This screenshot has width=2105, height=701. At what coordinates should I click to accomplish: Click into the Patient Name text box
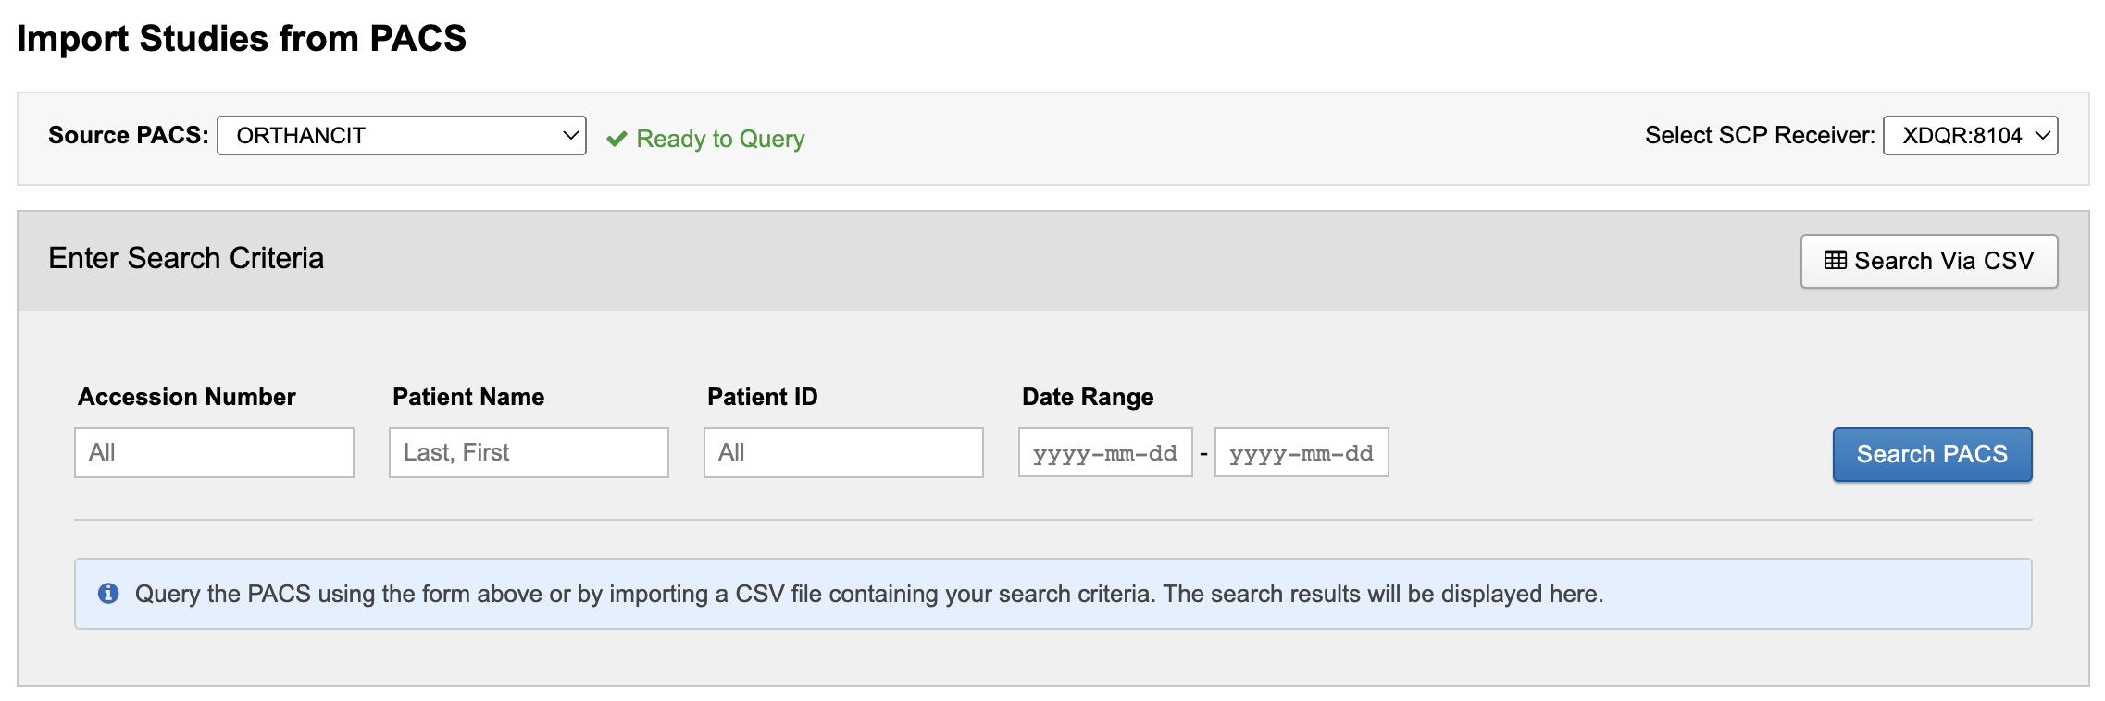(x=529, y=452)
